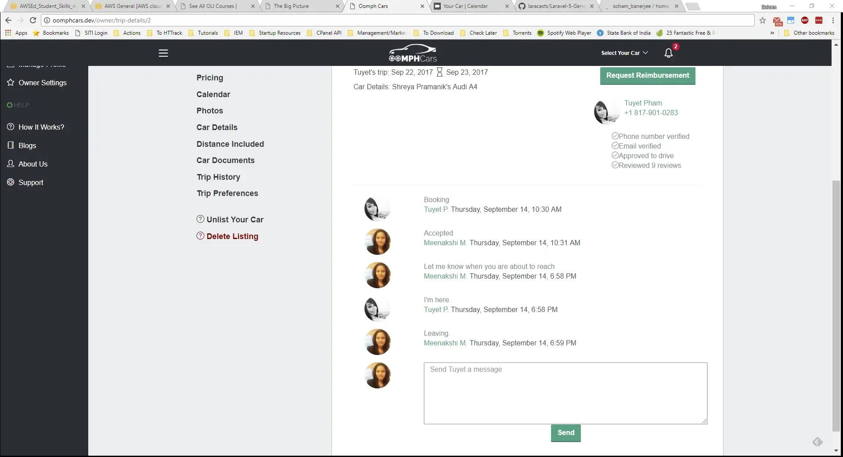The height and width of the screenshot is (457, 843).
Task: Open the hamburger navigation menu
Action: point(163,53)
